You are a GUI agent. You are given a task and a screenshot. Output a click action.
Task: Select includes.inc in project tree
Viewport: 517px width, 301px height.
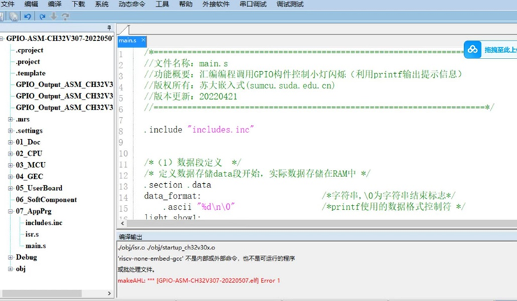click(43, 223)
